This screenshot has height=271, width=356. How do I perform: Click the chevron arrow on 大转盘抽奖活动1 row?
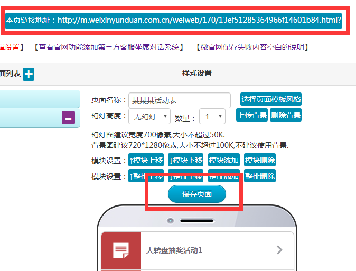pyautogui.click(x=279, y=250)
